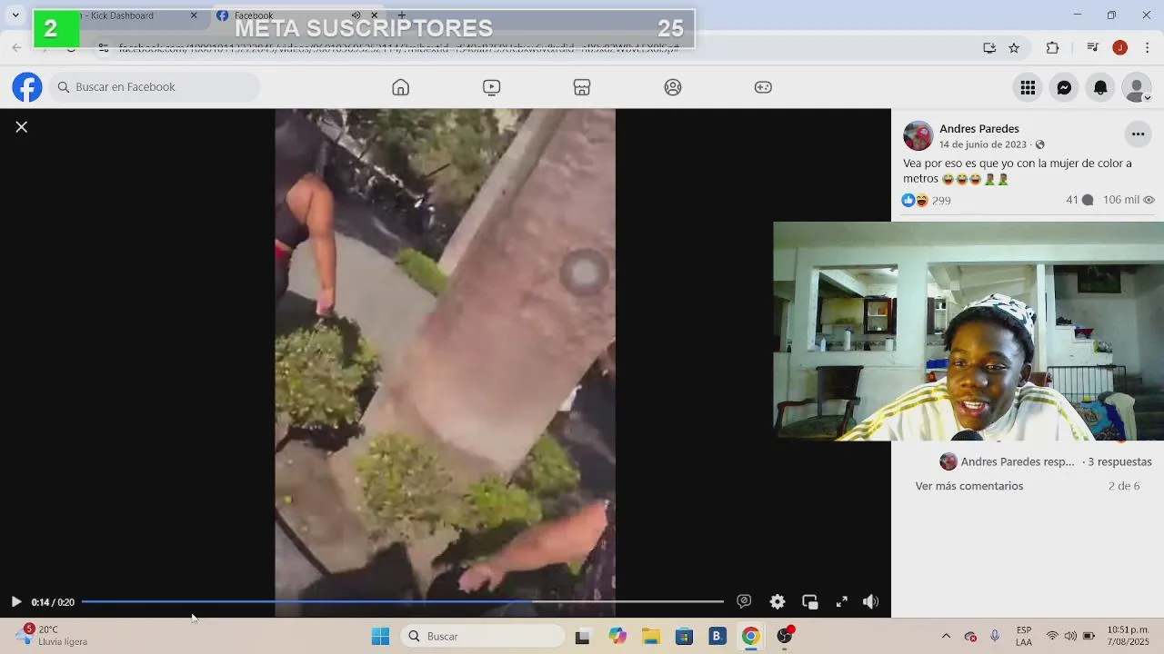
Task: Click Ver más comentarios
Action: tap(969, 486)
